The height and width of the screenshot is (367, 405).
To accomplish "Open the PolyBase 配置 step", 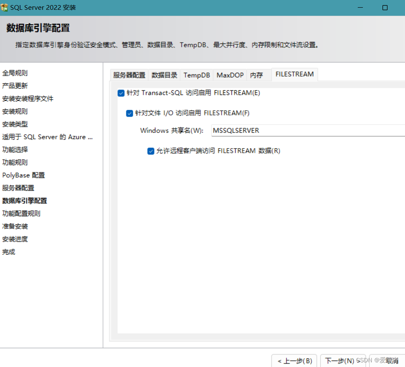I will (23, 175).
